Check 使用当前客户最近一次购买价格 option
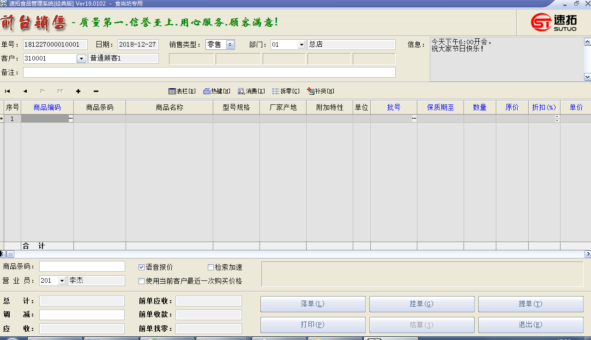The width and height of the screenshot is (591, 340). point(141,281)
